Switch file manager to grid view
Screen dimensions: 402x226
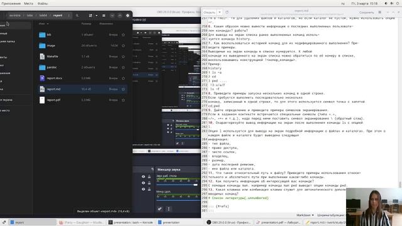coord(90,16)
